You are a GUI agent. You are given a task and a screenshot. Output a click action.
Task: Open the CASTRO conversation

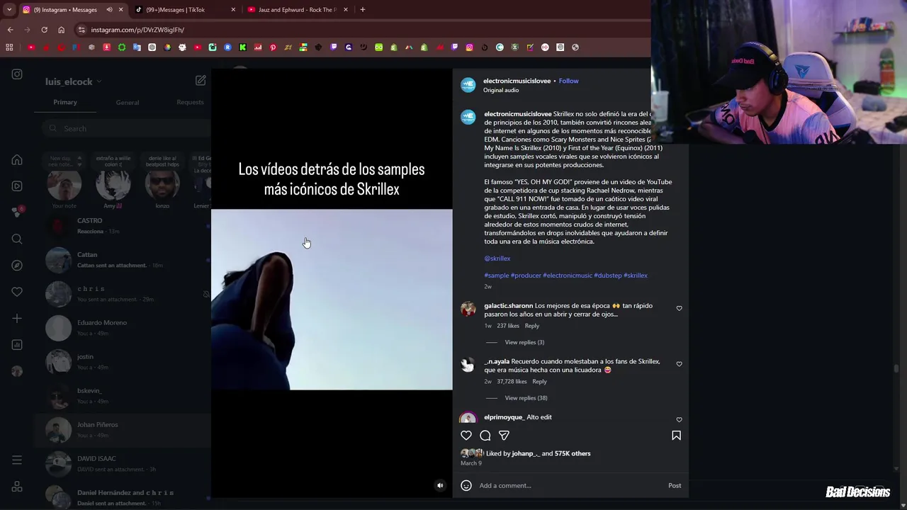124,225
